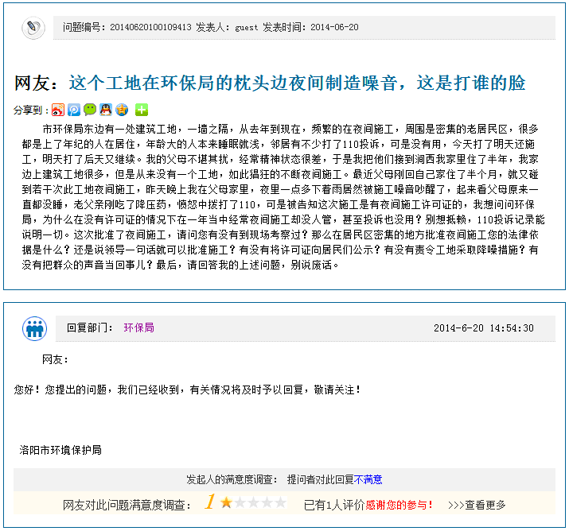Rate the question two stars

[240, 502]
